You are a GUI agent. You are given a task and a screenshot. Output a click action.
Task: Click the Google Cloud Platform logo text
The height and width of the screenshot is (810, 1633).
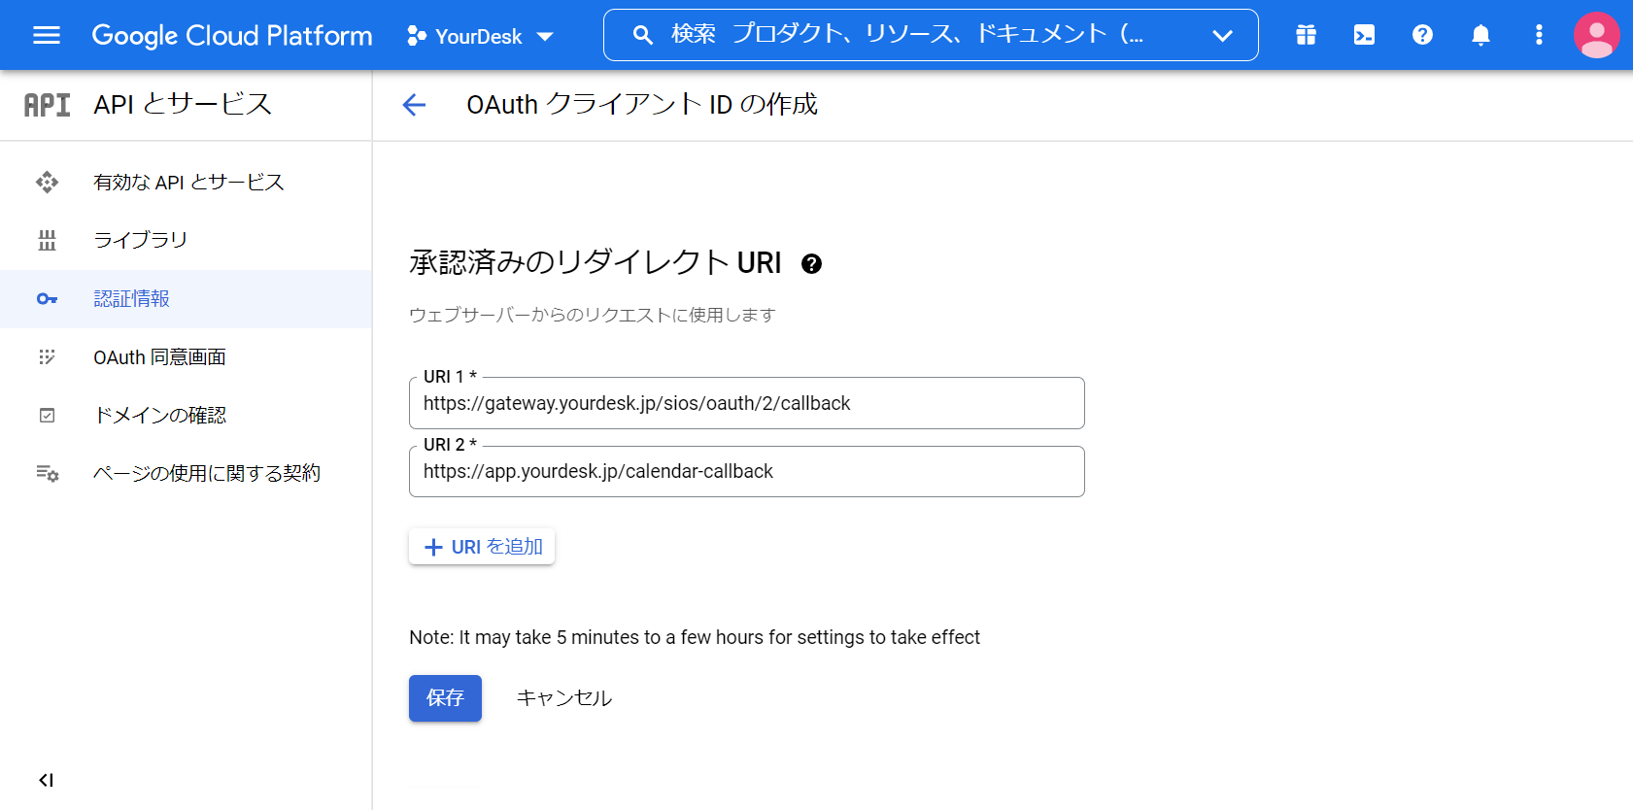pyautogui.click(x=232, y=36)
